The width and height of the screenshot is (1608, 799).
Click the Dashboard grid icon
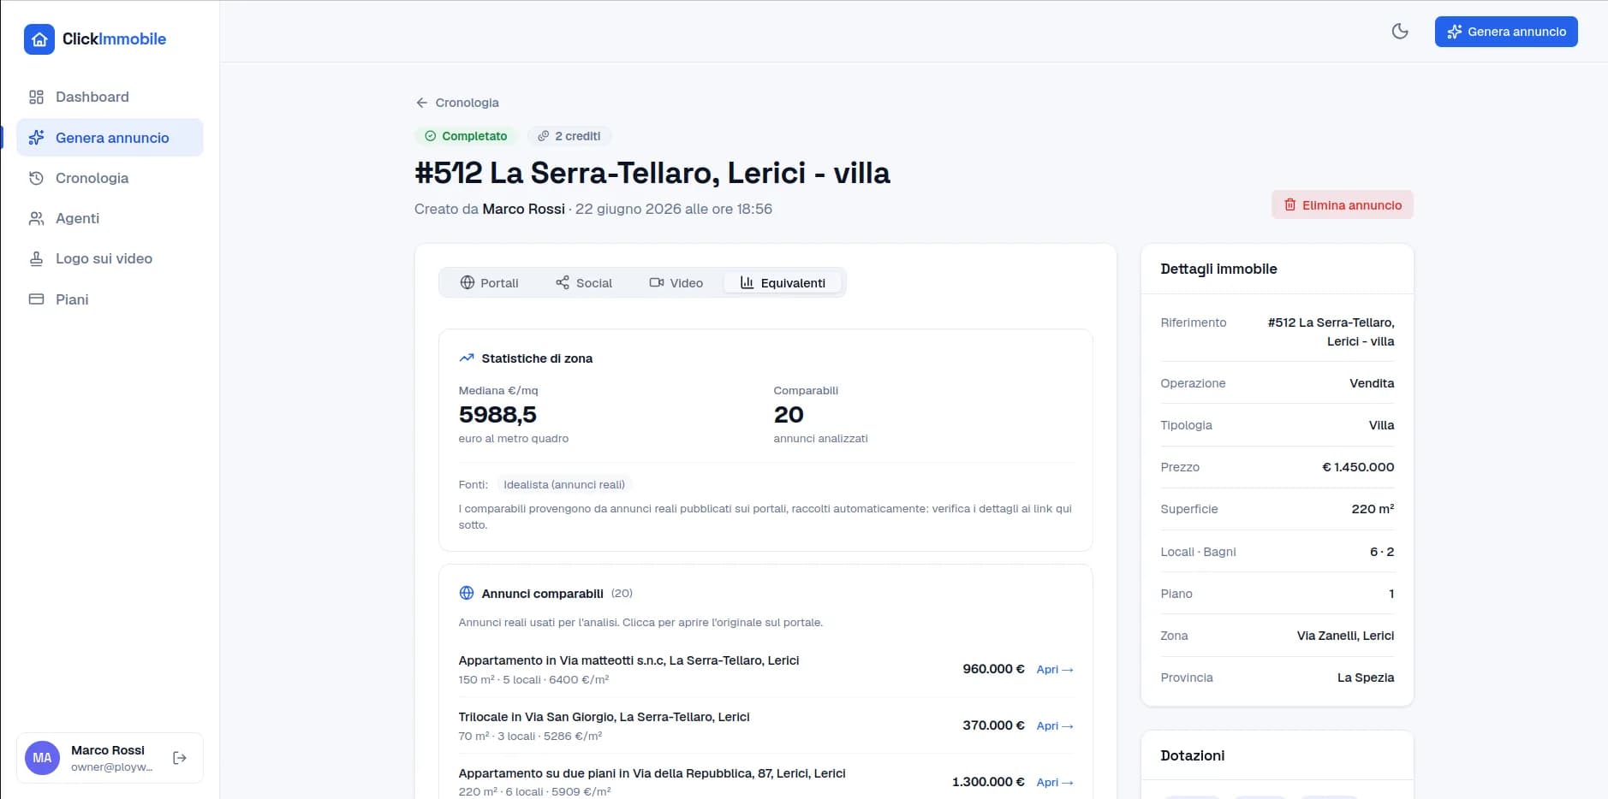pos(36,98)
